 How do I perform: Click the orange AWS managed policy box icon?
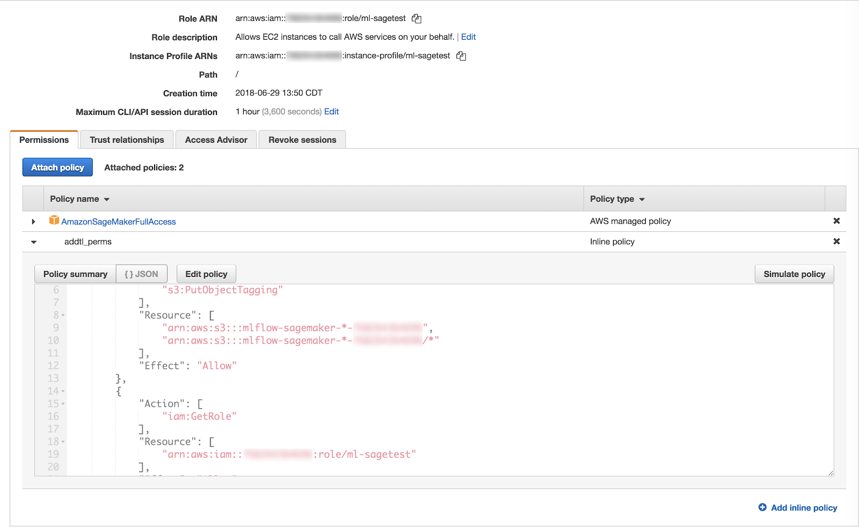click(x=54, y=221)
